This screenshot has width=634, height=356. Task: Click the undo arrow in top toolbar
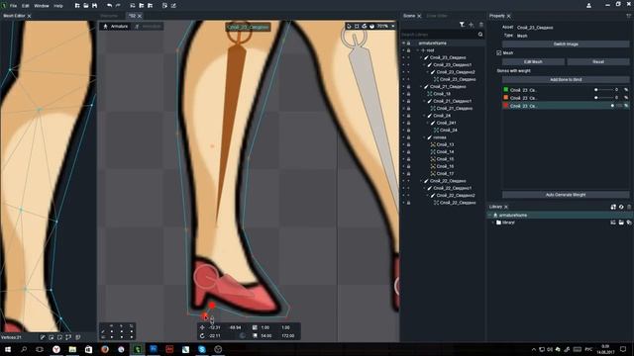click(110, 6)
